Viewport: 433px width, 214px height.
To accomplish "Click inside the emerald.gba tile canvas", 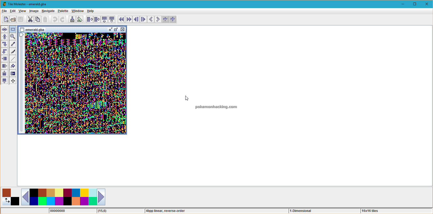I will [x=75, y=83].
